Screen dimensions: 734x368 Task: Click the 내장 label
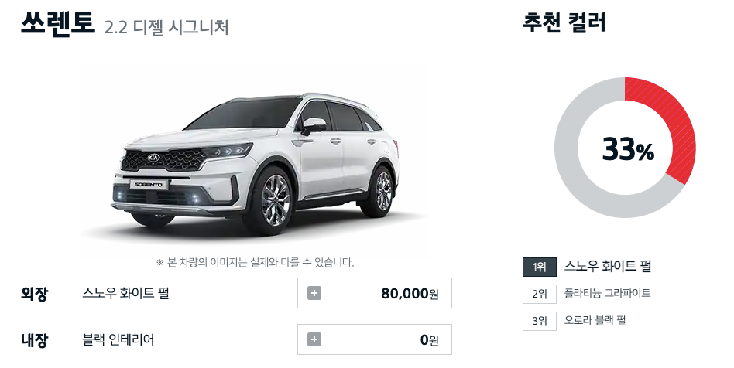click(x=34, y=340)
